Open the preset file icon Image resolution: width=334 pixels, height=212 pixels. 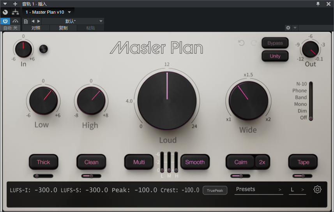tap(26, 21)
